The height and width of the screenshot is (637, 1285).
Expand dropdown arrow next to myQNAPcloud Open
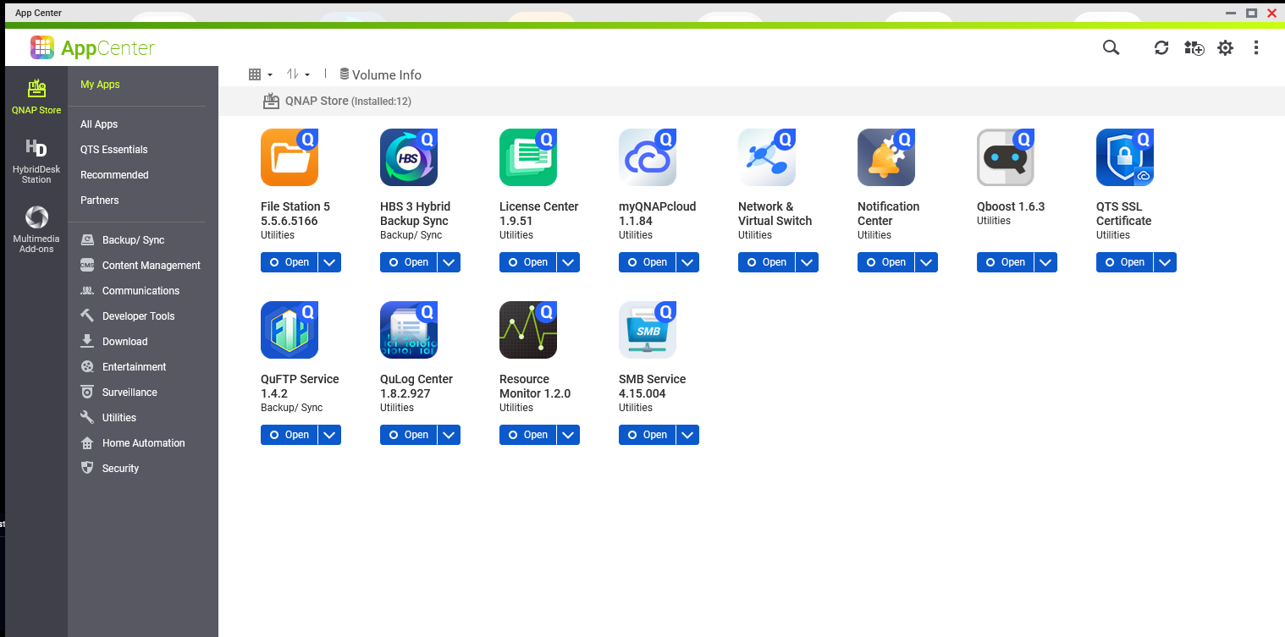[x=688, y=262]
